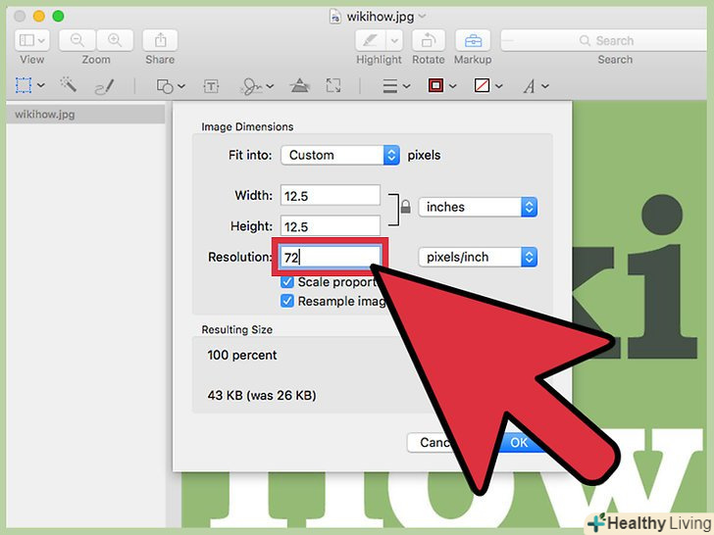This screenshot has height=535, width=714.
Task: Open the Shapes tool menu
Action: point(165,86)
